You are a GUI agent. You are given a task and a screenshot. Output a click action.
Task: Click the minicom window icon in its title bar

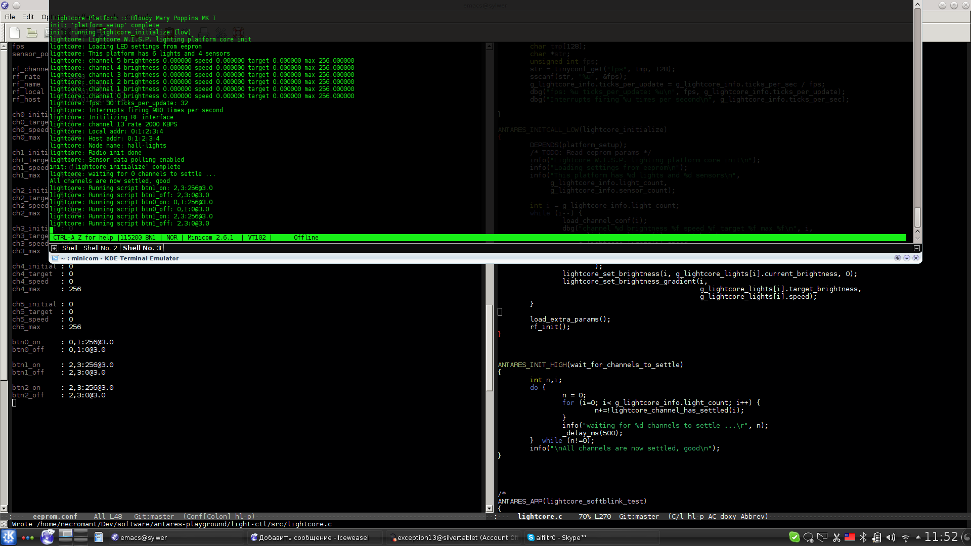[55, 258]
